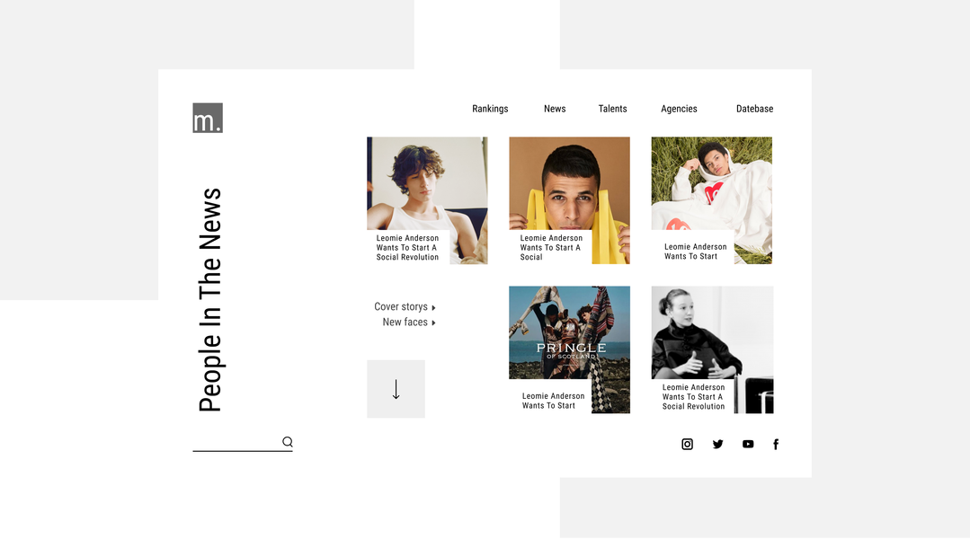This screenshot has height=539, width=970.
Task: Go to the News menu item
Action: point(555,108)
